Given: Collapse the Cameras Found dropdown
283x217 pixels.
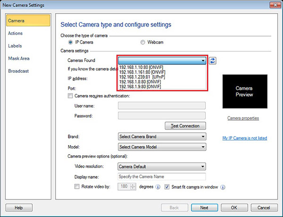Looking at the screenshot, I should (203, 61).
